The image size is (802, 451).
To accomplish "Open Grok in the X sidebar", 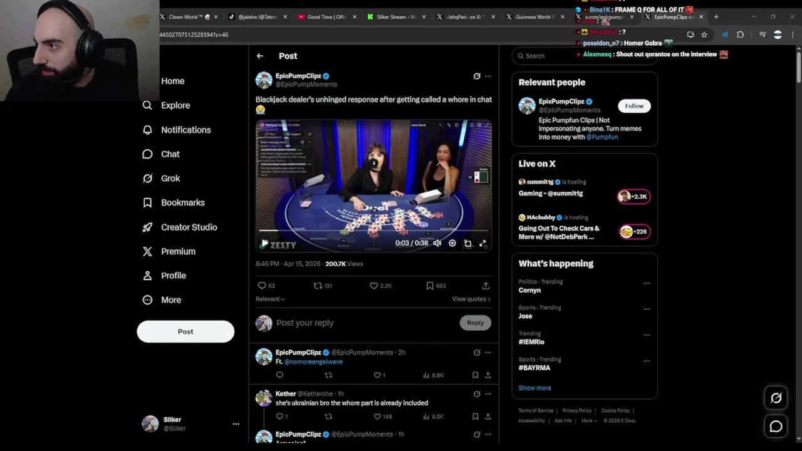I will [x=161, y=179].
